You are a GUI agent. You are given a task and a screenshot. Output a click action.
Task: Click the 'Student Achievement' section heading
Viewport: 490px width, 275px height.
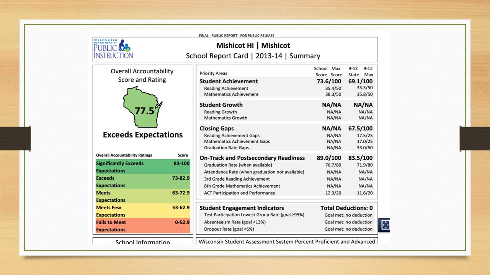pyautogui.click(x=229, y=81)
